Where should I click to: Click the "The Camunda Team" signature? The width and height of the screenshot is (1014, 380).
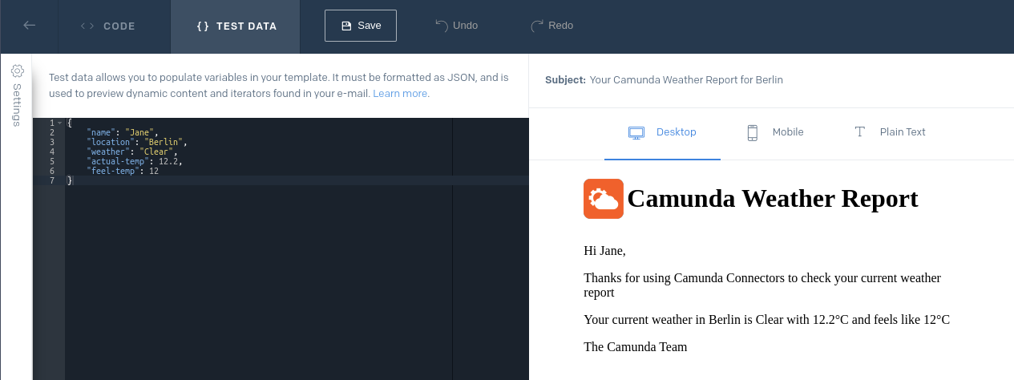tap(636, 347)
